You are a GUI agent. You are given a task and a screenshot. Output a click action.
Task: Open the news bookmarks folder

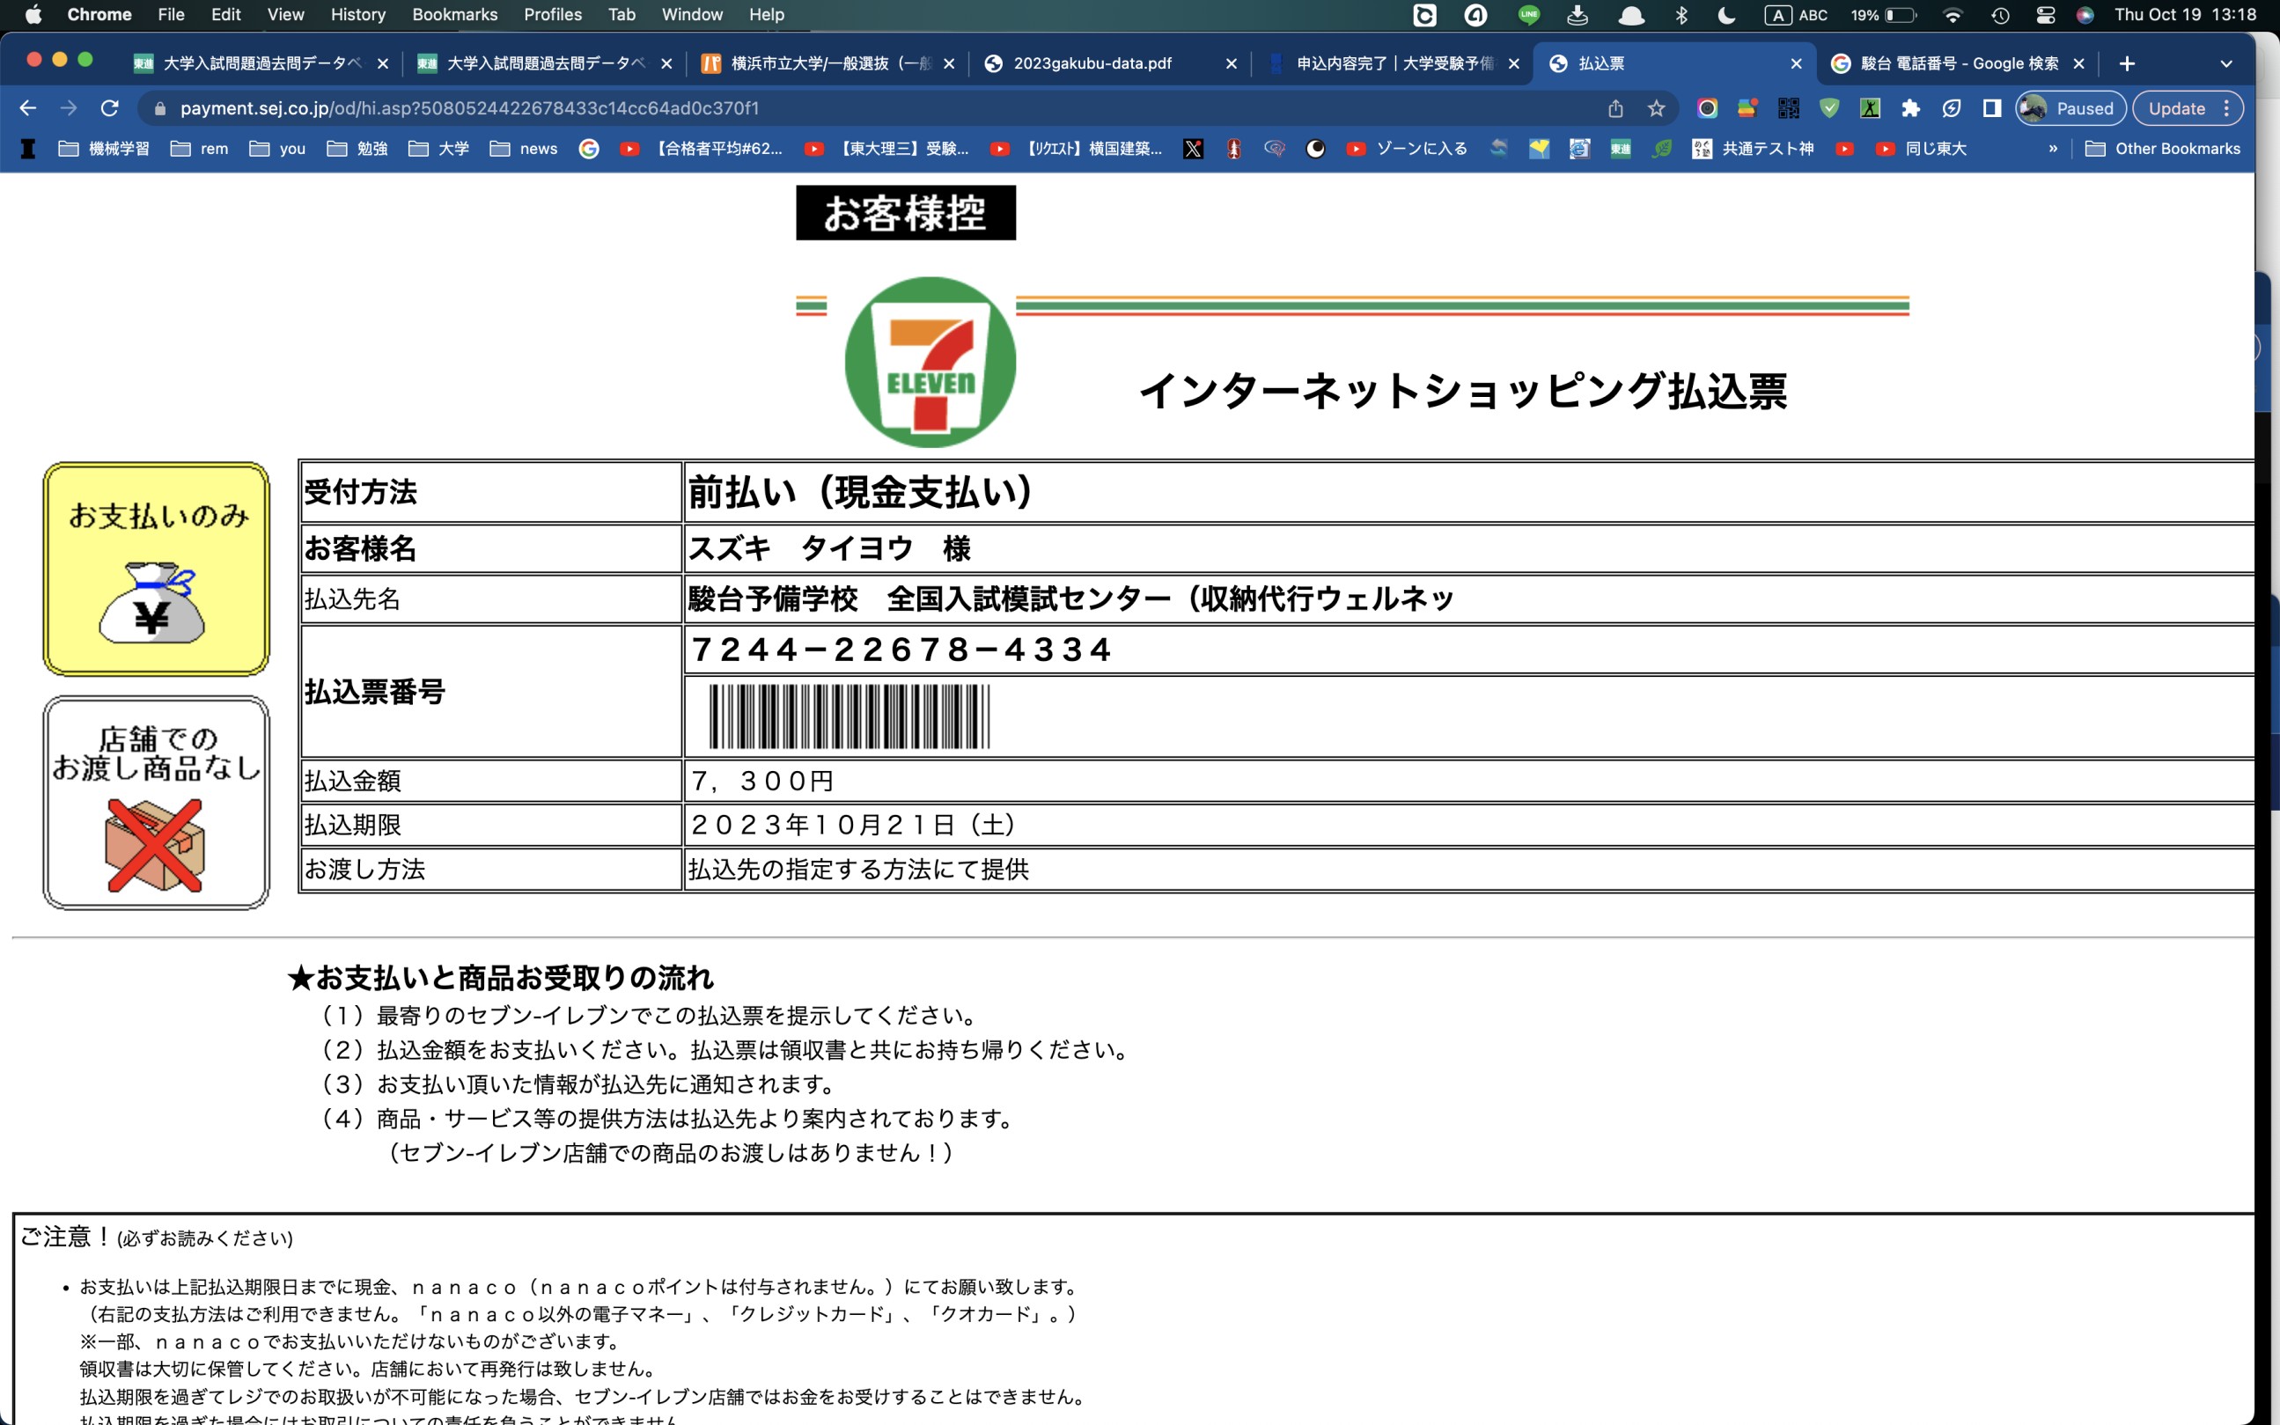(x=523, y=149)
